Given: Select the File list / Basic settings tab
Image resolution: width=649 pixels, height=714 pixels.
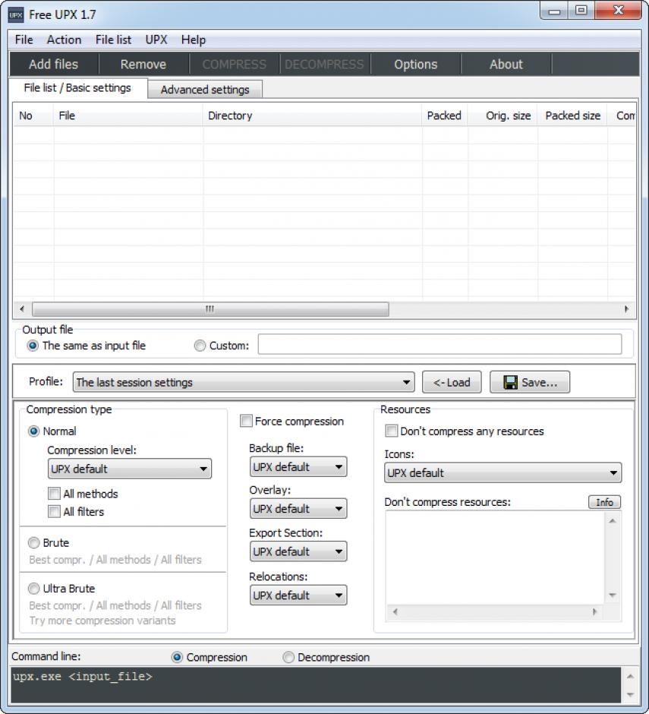Looking at the screenshot, I should pos(78,88).
